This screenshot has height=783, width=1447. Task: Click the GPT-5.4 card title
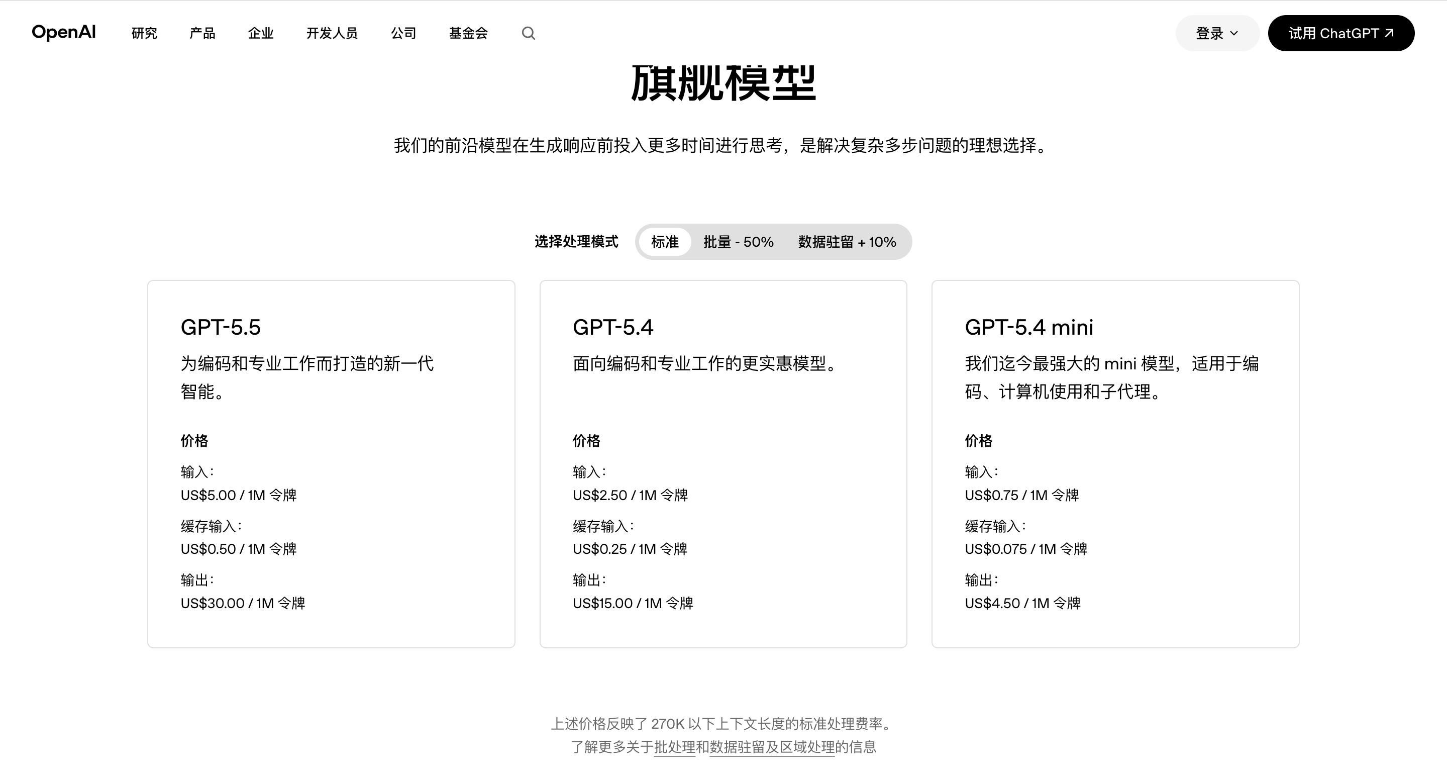[613, 327]
